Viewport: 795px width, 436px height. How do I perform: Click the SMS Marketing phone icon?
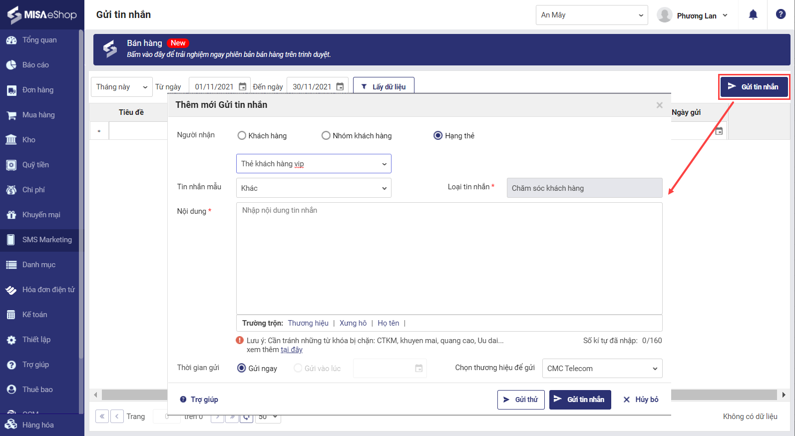(11, 240)
